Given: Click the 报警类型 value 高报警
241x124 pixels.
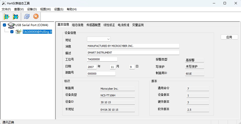Looking at the screenshot, I should point(194,60).
